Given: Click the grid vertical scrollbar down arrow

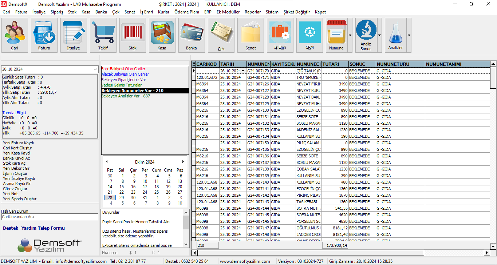Looking at the screenshot, I should tap(493, 246).
